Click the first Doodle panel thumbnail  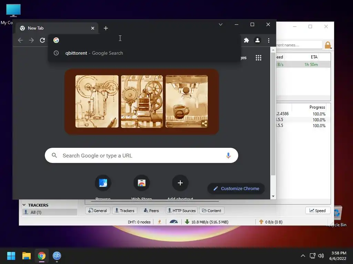(97, 101)
